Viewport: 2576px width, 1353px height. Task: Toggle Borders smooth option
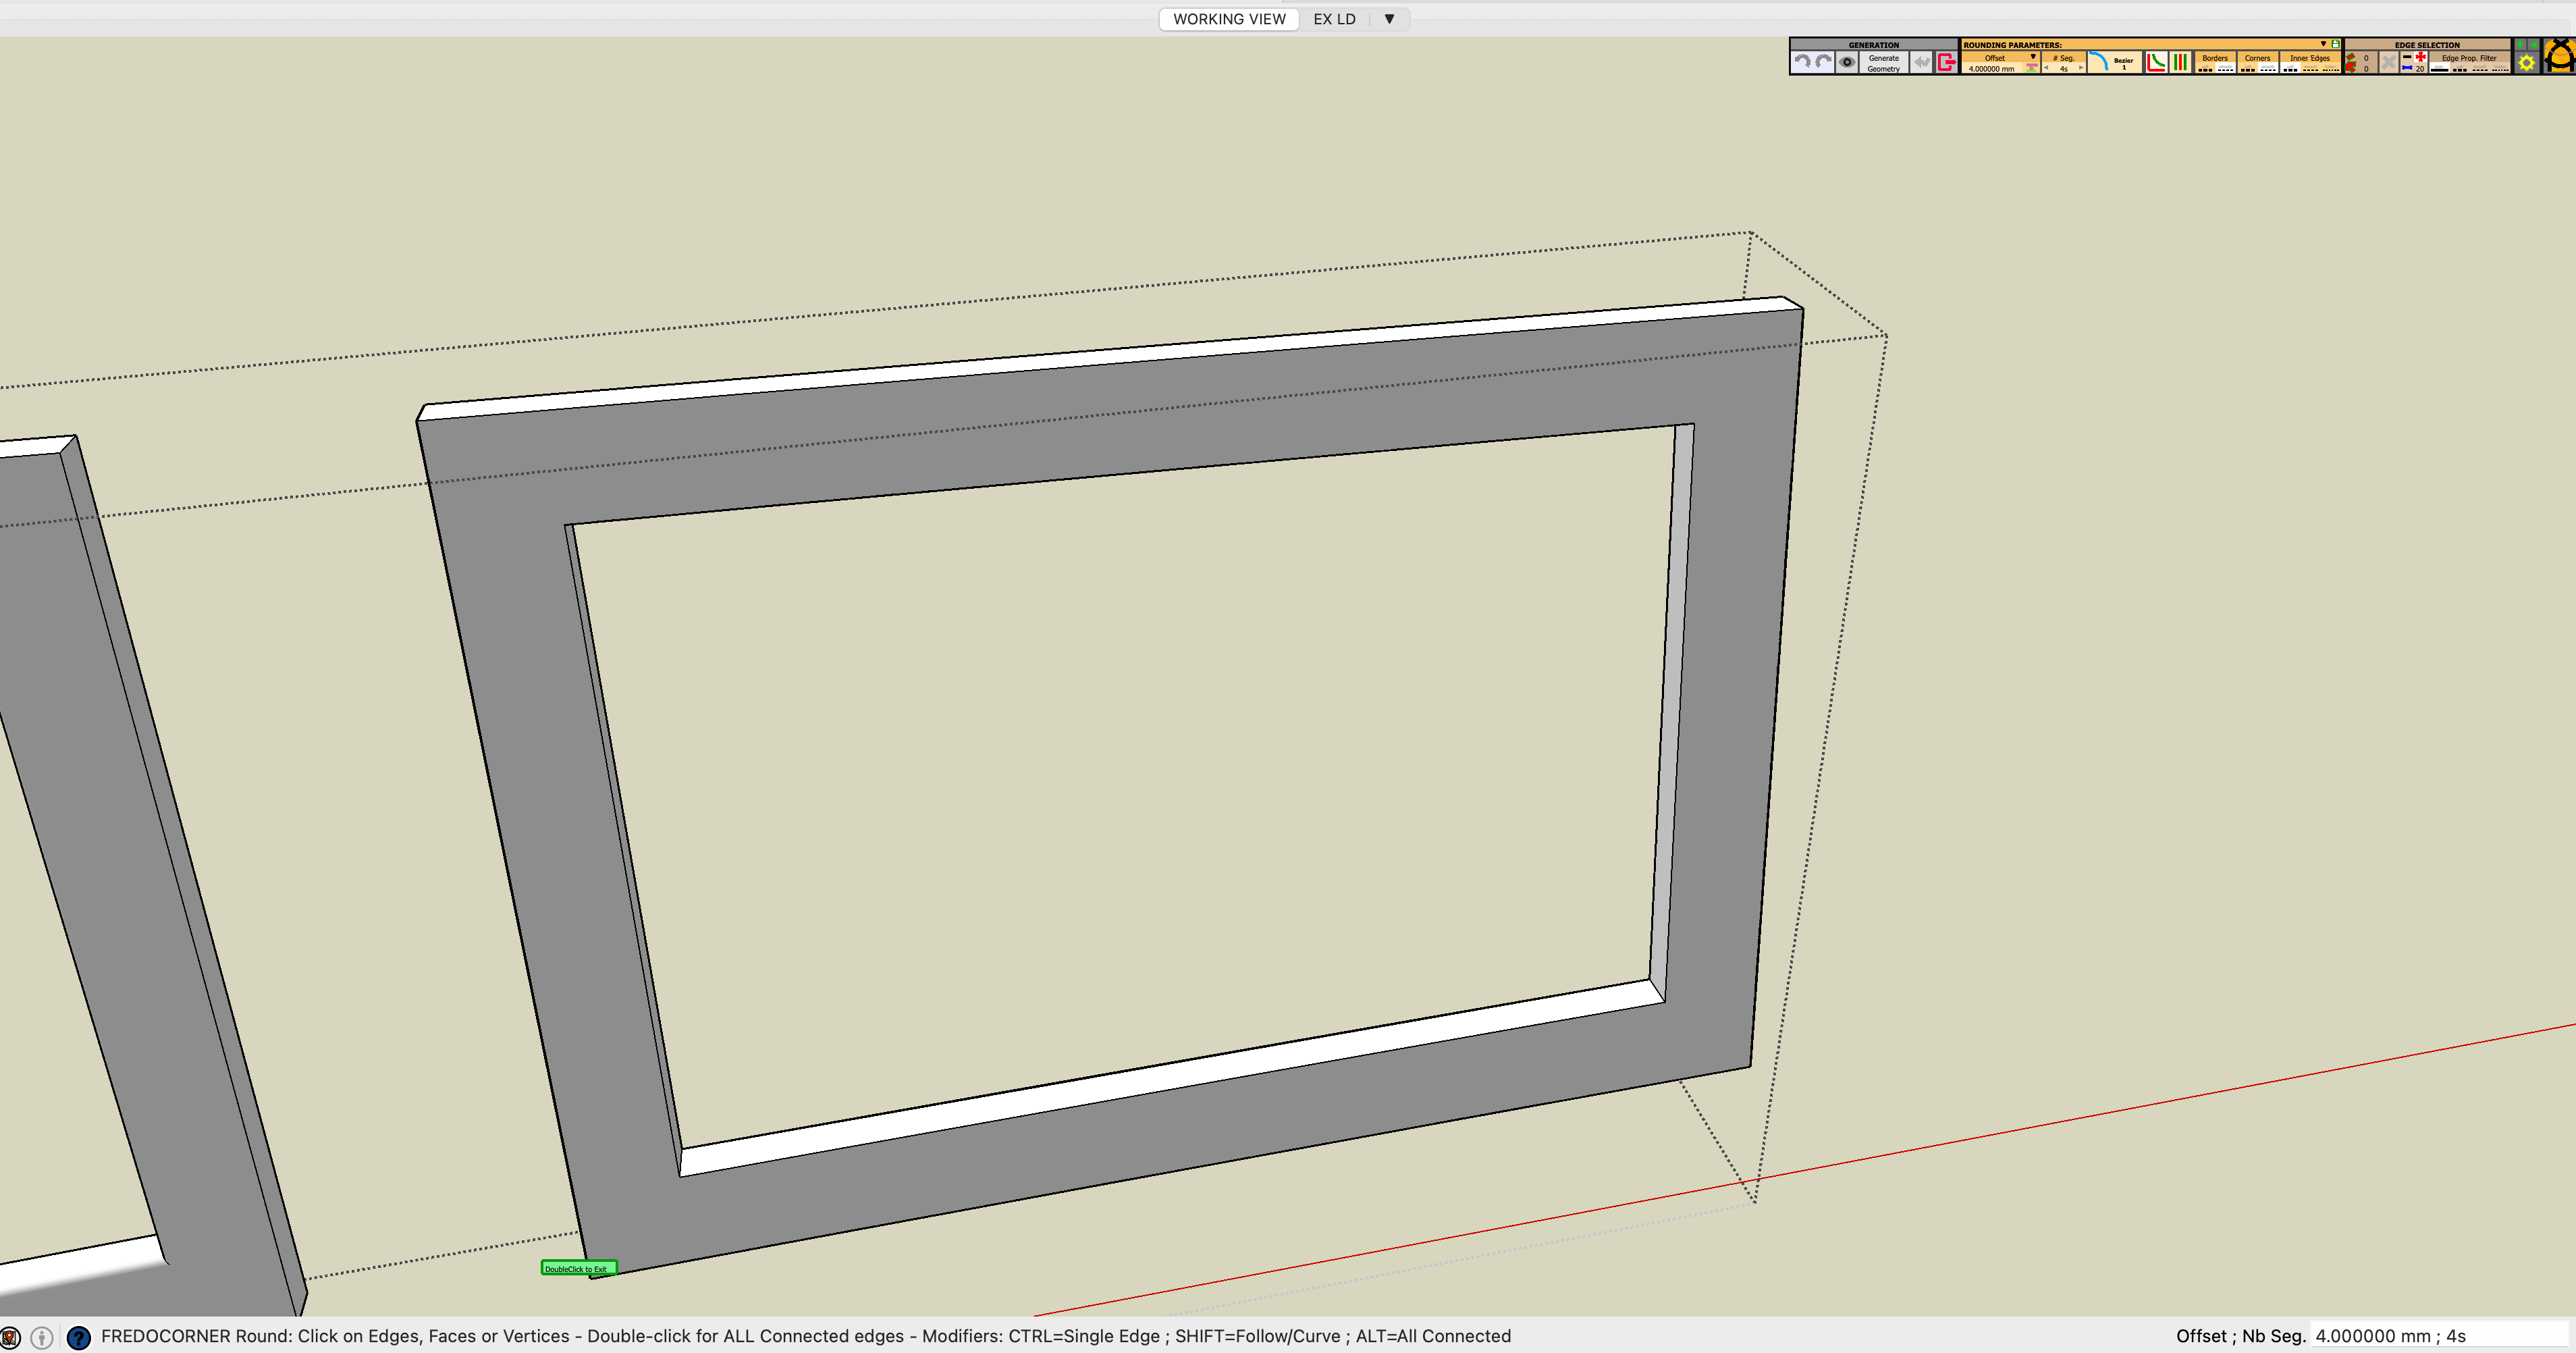(x=2226, y=69)
